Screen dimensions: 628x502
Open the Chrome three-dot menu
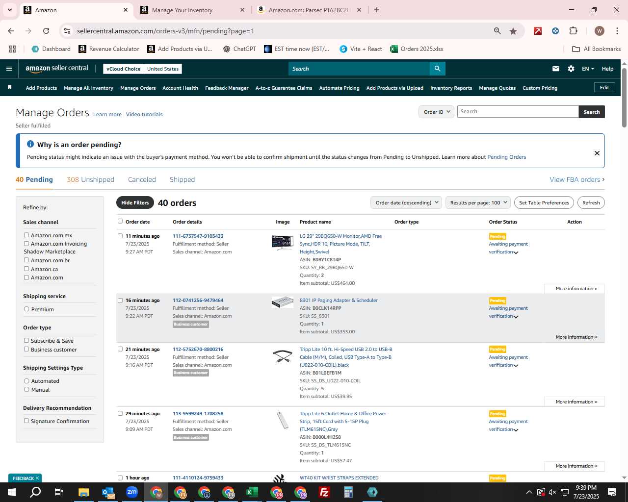[617, 31]
